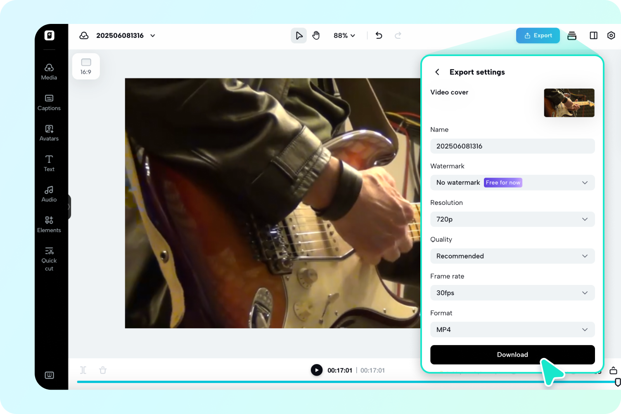This screenshot has width=621, height=414.
Task: Go back from Export settings
Action: [x=437, y=72]
